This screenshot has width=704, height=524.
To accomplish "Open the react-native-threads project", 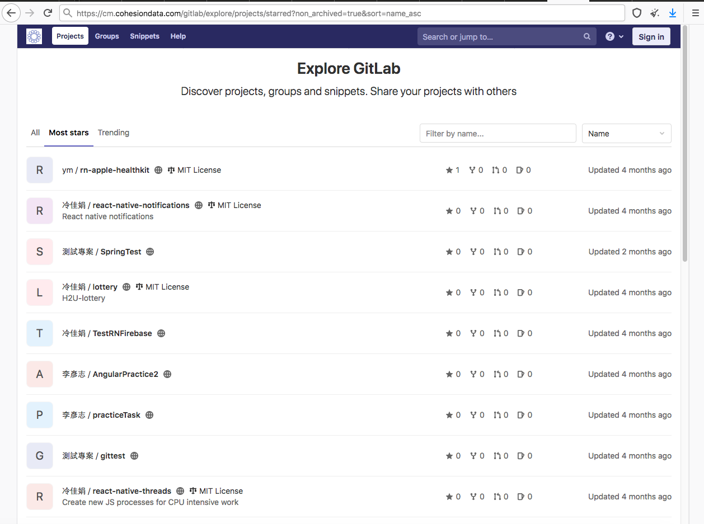I will pyautogui.click(x=116, y=491).
